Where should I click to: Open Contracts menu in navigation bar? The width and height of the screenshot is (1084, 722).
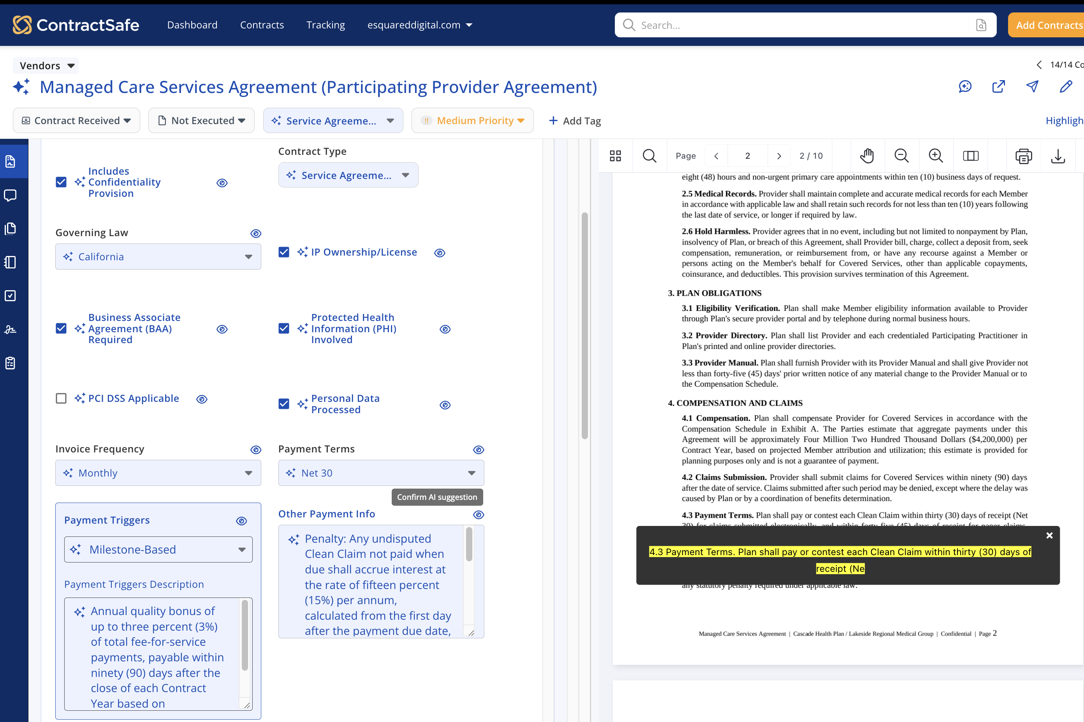[262, 25]
